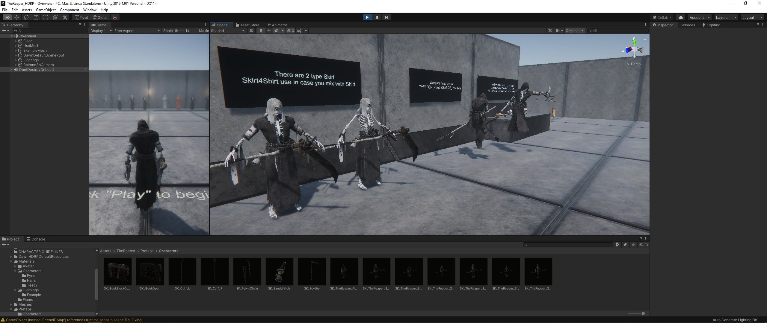
Task: Open custom editor tools
Action: coord(65,17)
